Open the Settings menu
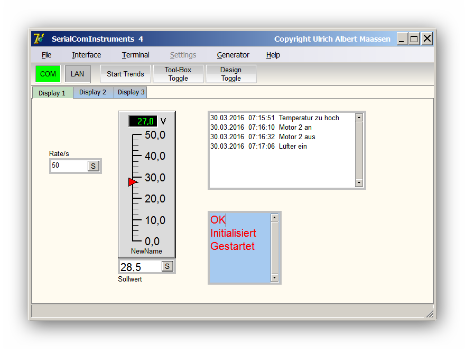 tap(183, 55)
